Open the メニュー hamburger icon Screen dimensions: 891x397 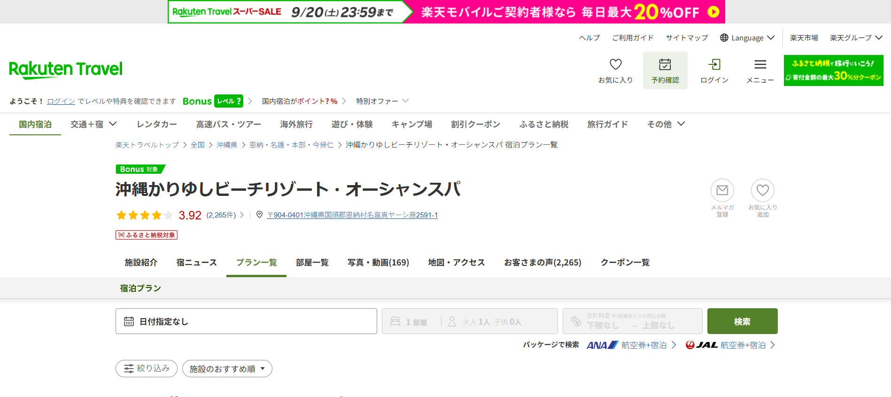click(760, 65)
